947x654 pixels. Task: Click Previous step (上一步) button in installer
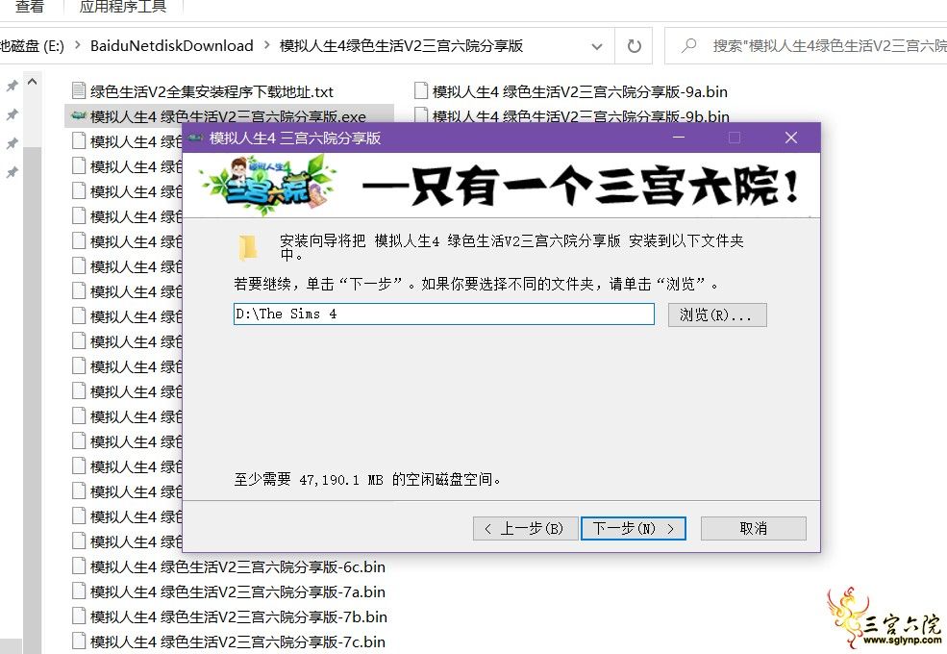pyautogui.click(x=526, y=528)
